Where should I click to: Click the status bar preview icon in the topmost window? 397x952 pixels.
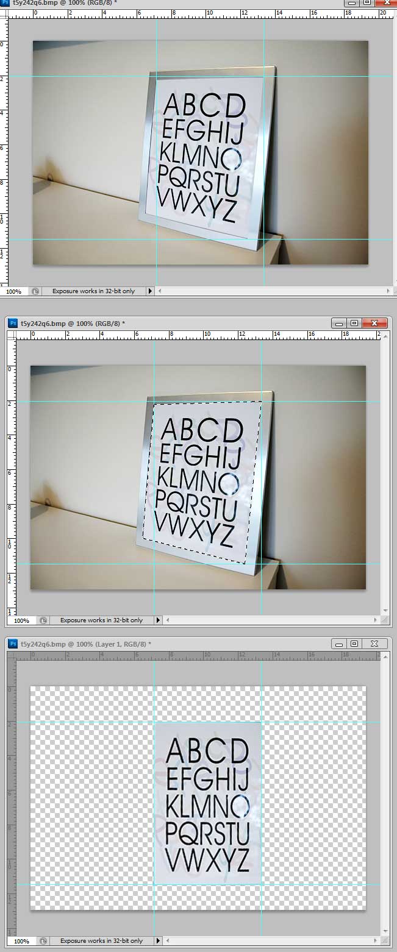(x=35, y=291)
